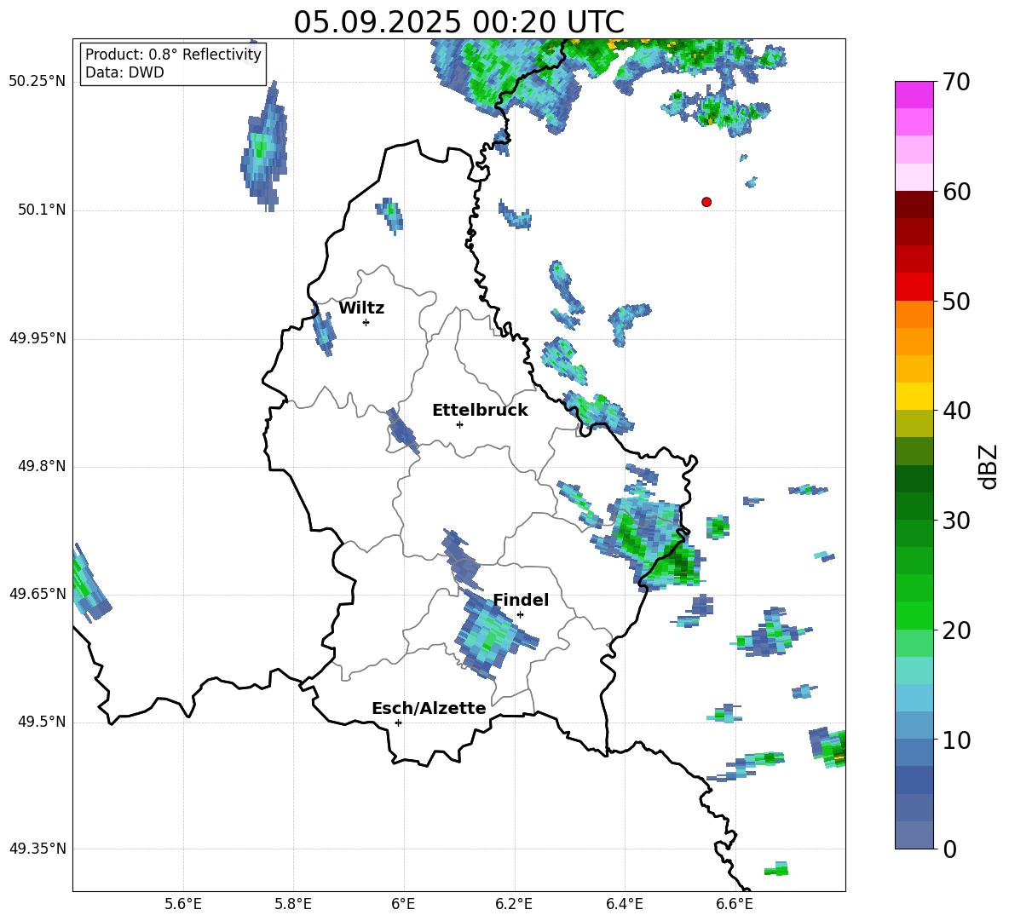
Task: Click the 5.8°E longitude label
Action: (x=293, y=904)
